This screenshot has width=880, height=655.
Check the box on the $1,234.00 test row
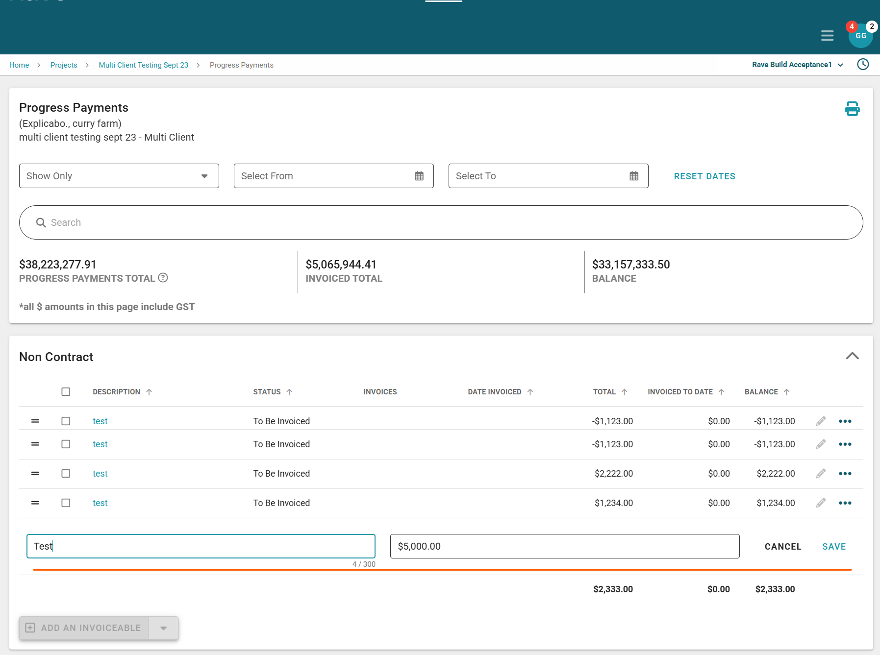click(66, 503)
